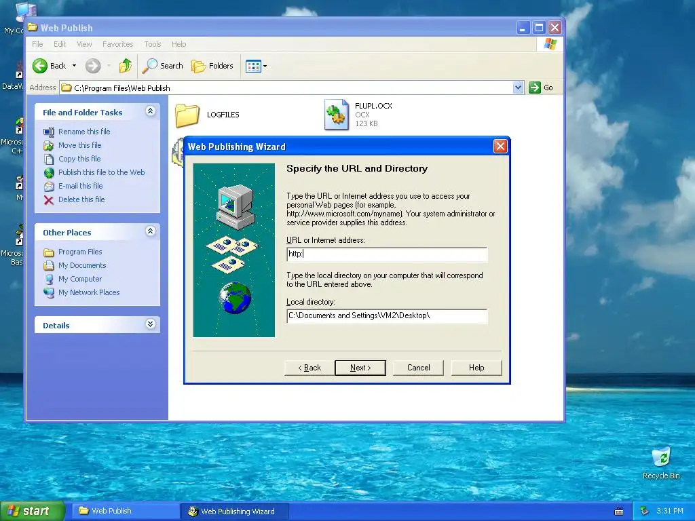The width and height of the screenshot is (695, 521).
Task: Open the Favorites menu
Action: click(117, 44)
